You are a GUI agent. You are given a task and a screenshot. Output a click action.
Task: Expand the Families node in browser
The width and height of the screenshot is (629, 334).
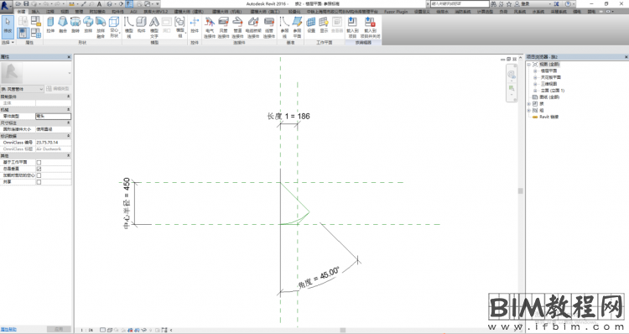click(x=529, y=103)
